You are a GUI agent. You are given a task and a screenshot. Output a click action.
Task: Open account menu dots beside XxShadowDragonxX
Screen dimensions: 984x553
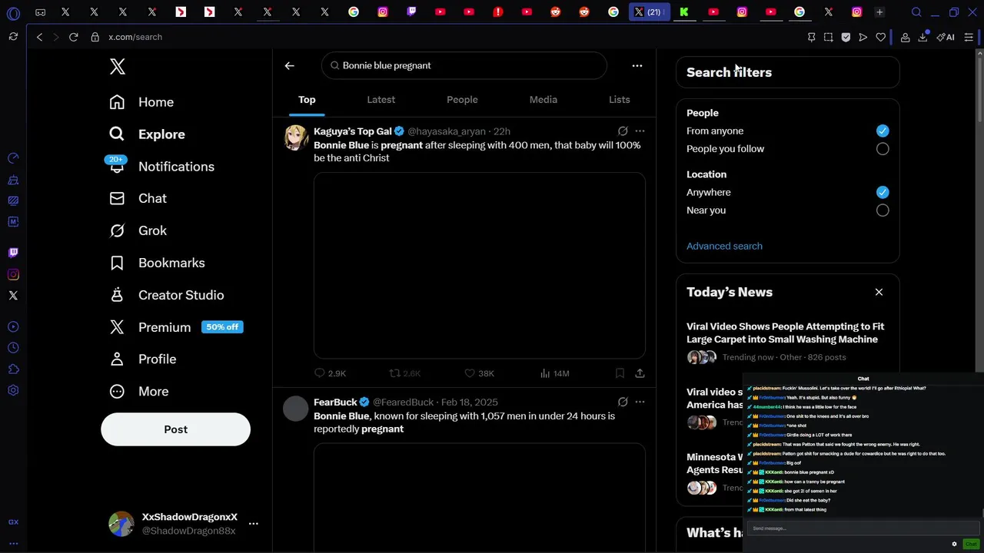[253, 524]
